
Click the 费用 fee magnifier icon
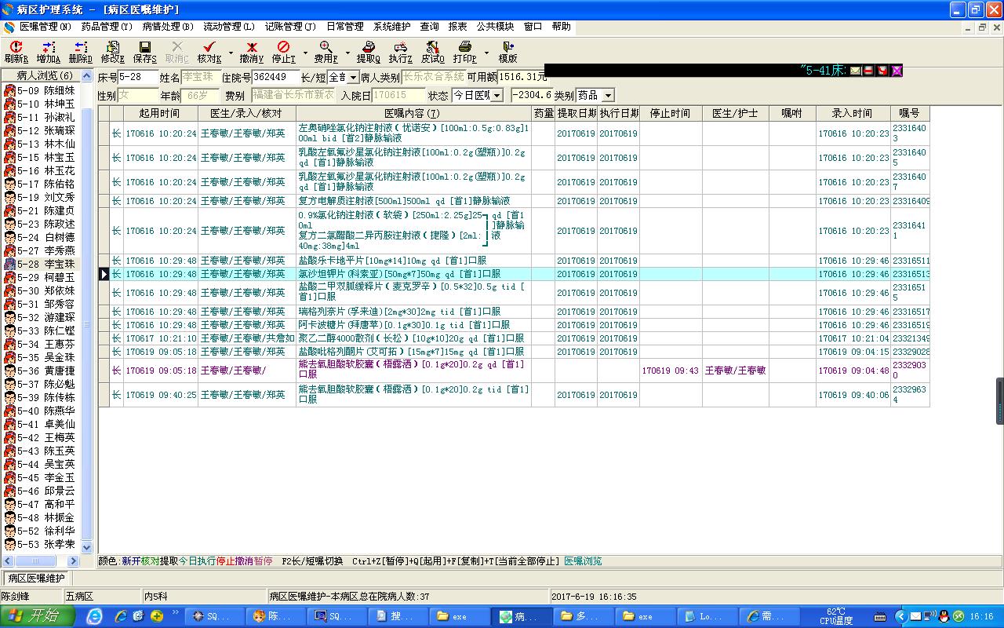(x=326, y=48)
